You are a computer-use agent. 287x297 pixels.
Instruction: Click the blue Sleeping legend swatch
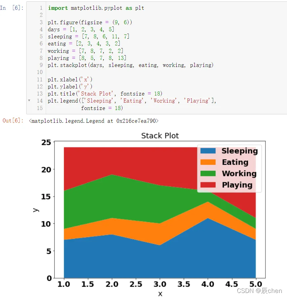(x=208, y=151)
